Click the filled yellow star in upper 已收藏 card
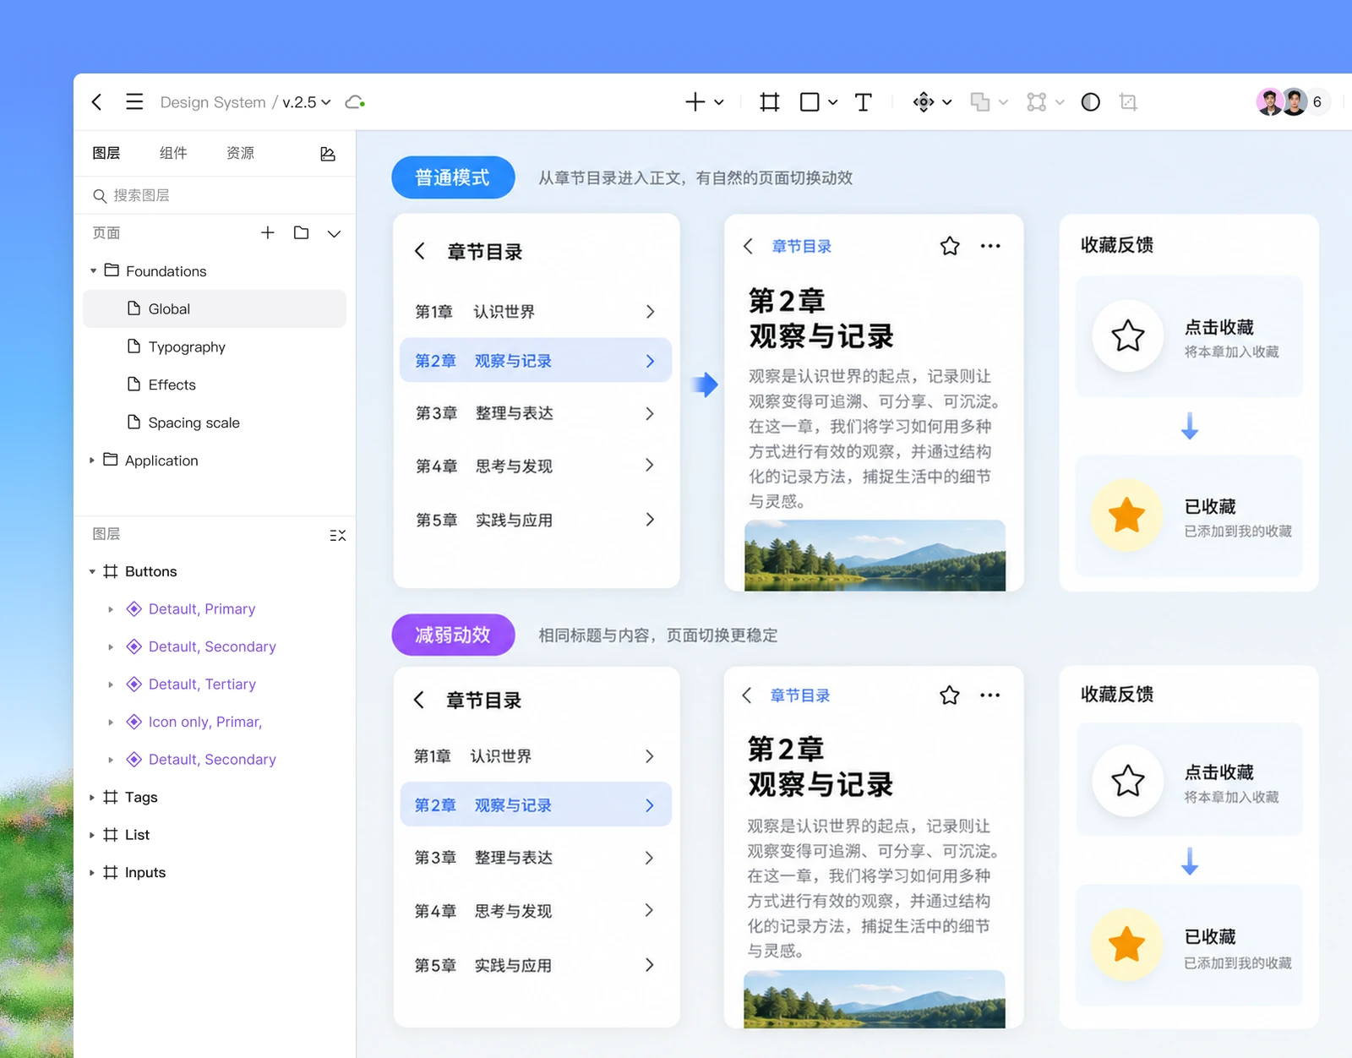The height and width of the screenshot is (1058, 1352). 1126,515
